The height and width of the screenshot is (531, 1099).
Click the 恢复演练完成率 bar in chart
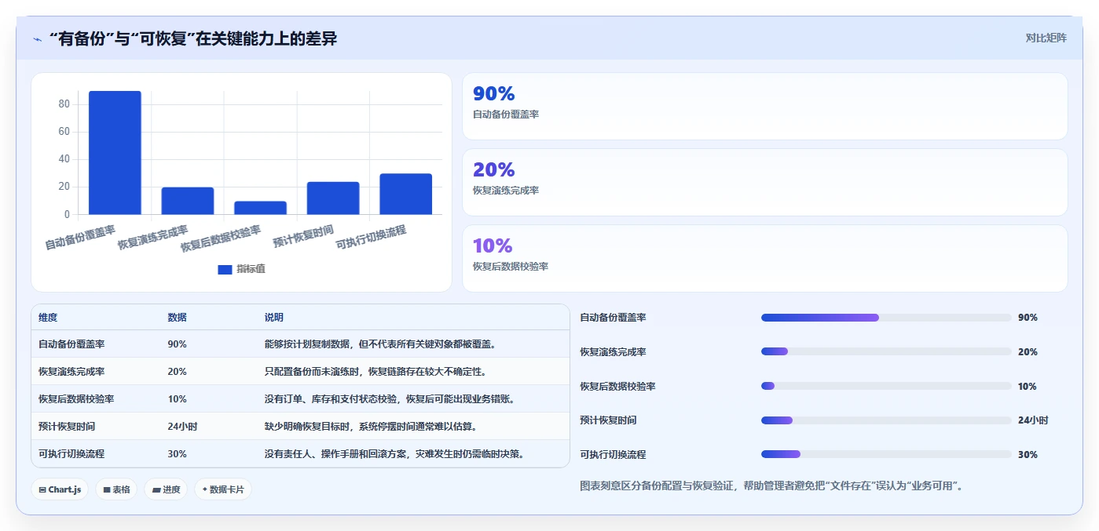(188, 201)
